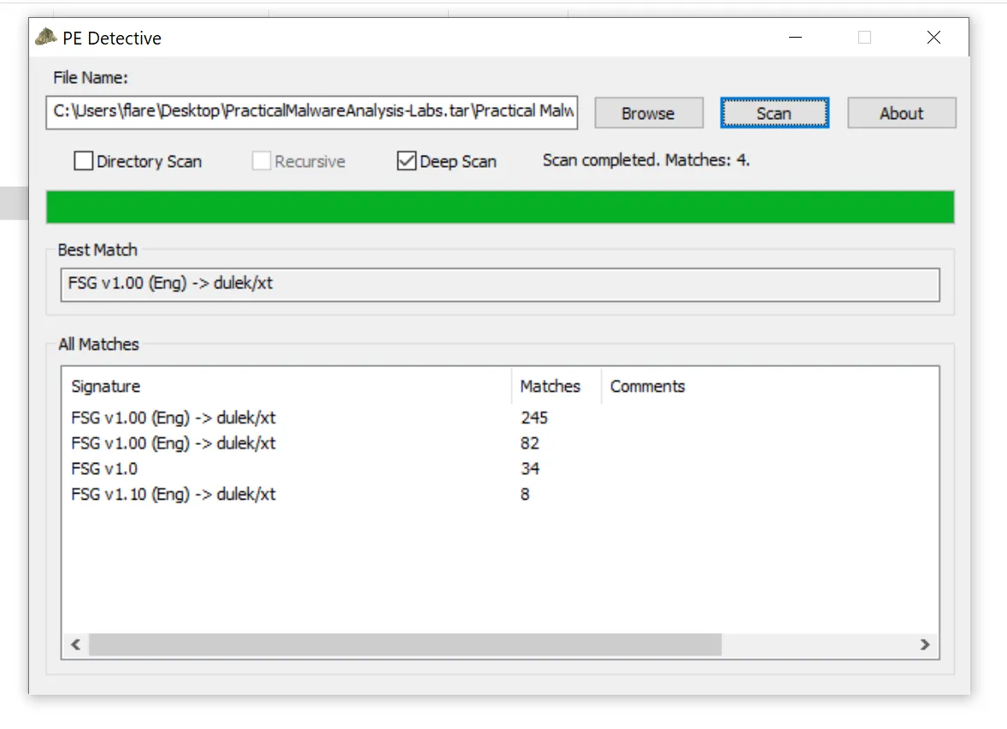Start scanning with the Scan button

774,113
